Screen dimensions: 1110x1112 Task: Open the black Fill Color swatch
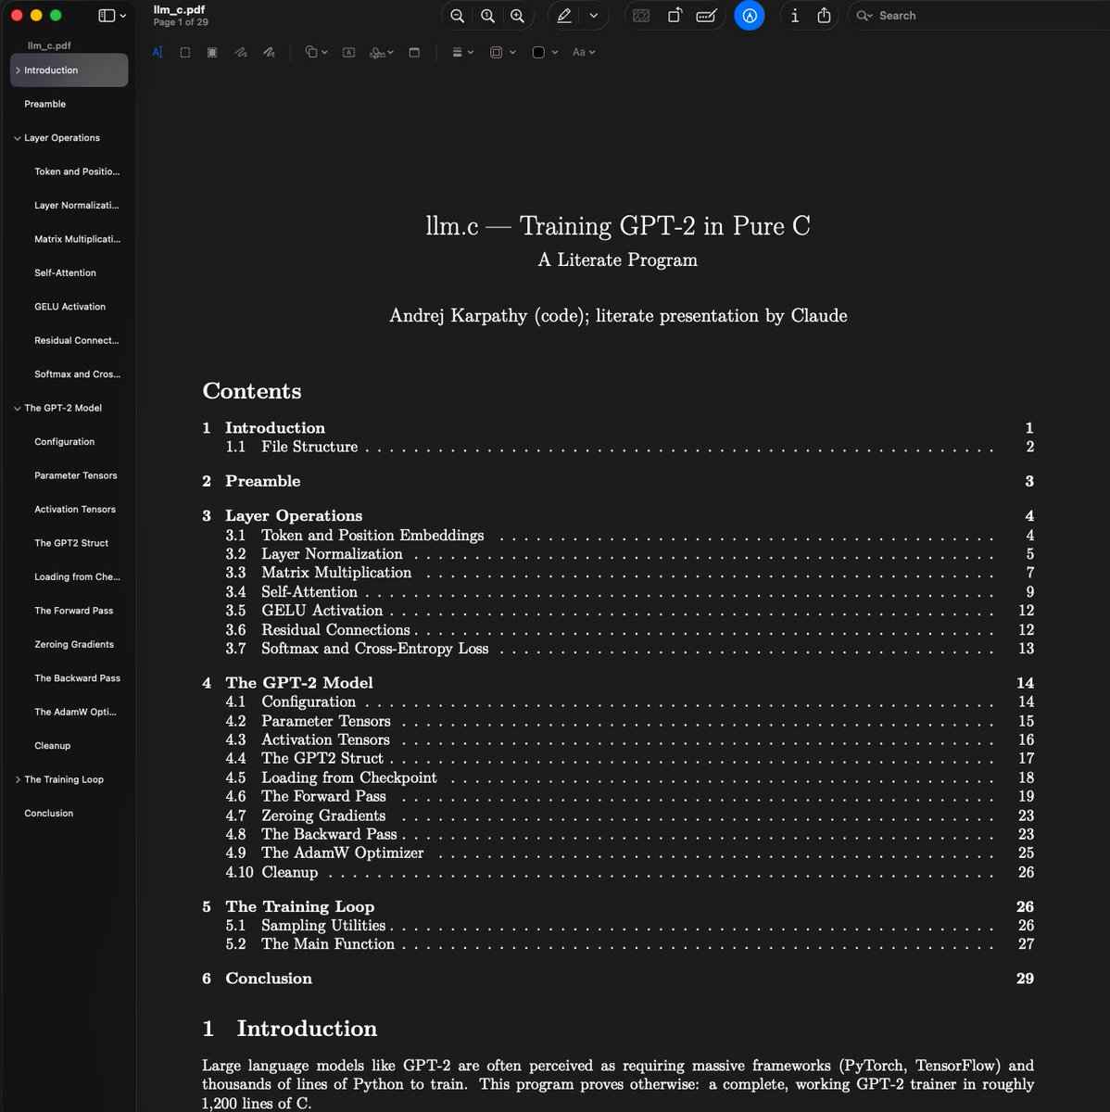(x=545, y=53)
